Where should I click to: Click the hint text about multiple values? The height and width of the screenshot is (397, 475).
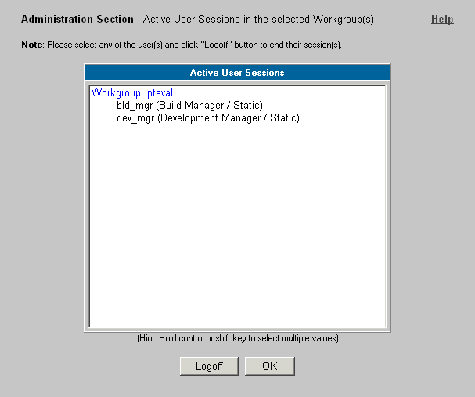point(238,338)
